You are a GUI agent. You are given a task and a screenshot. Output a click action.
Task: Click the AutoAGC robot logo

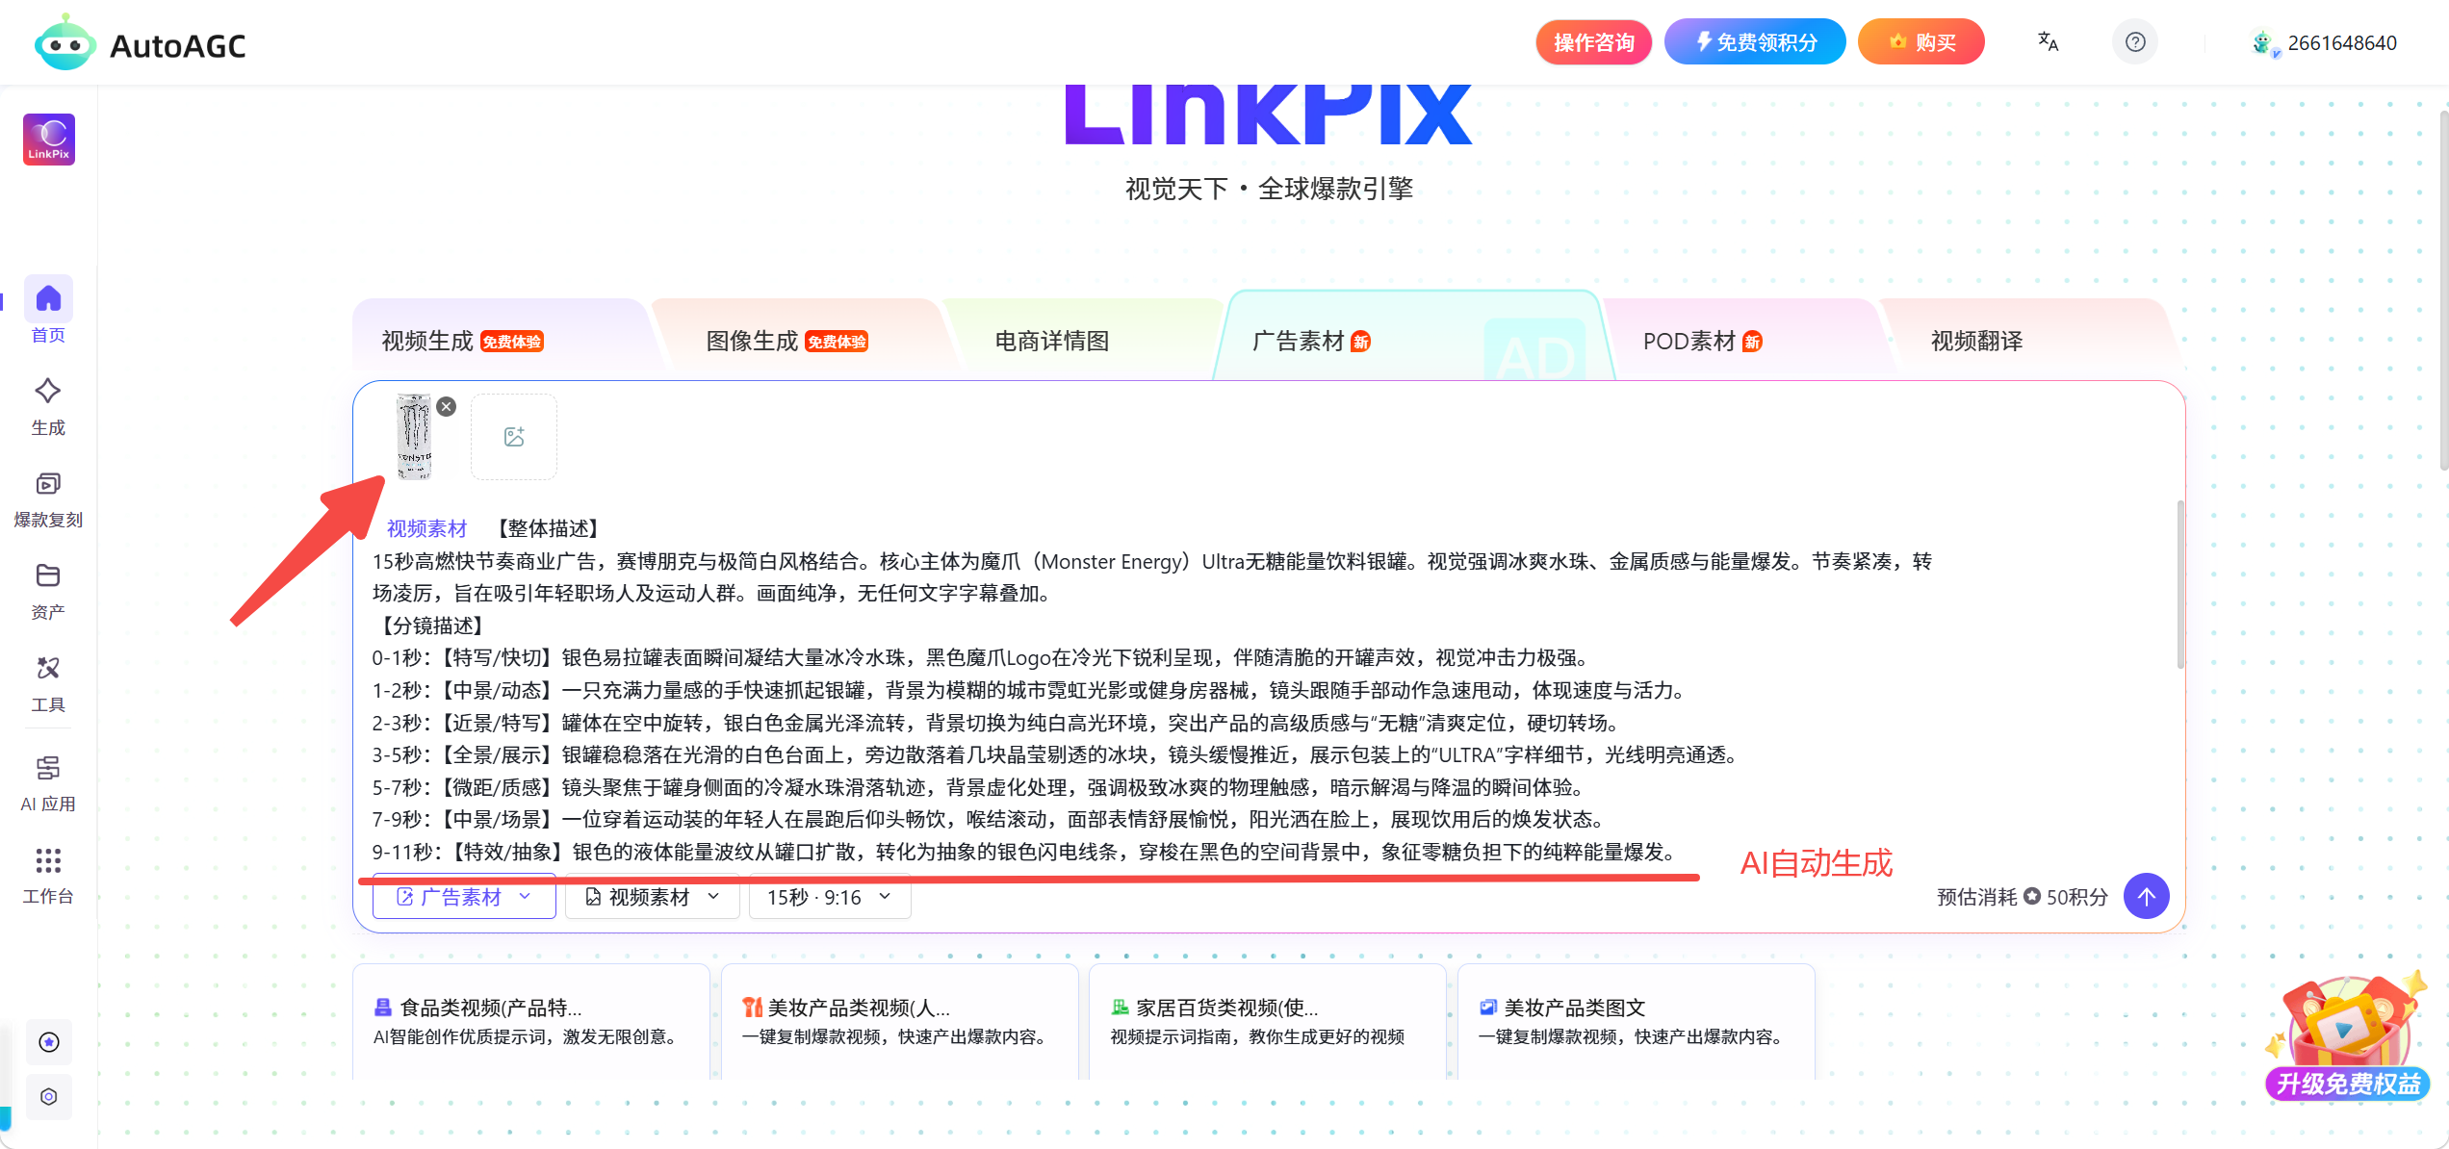[x=64, y=43]
